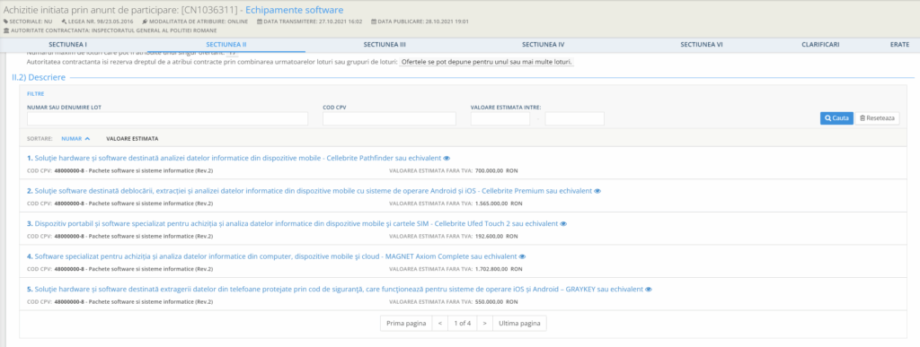Click the DATA TRANSMITERE calendar icon
This screenshot has width=920, height=347.
coord(260,22)
